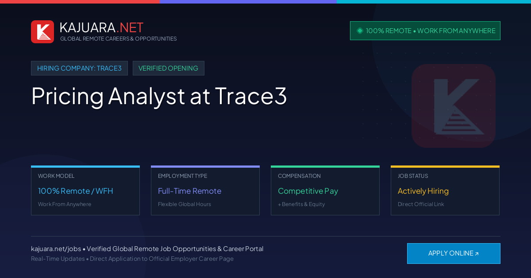
Task: Open the EMPLOYMENT TYPE card
Action: pos(205,191)
